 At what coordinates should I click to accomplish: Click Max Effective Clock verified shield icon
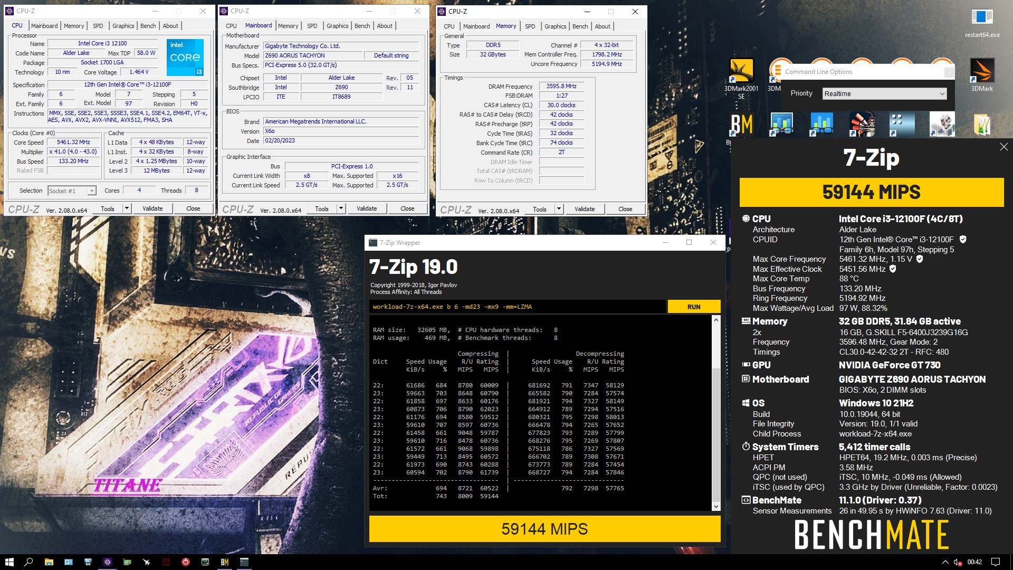tap(893, 269)
